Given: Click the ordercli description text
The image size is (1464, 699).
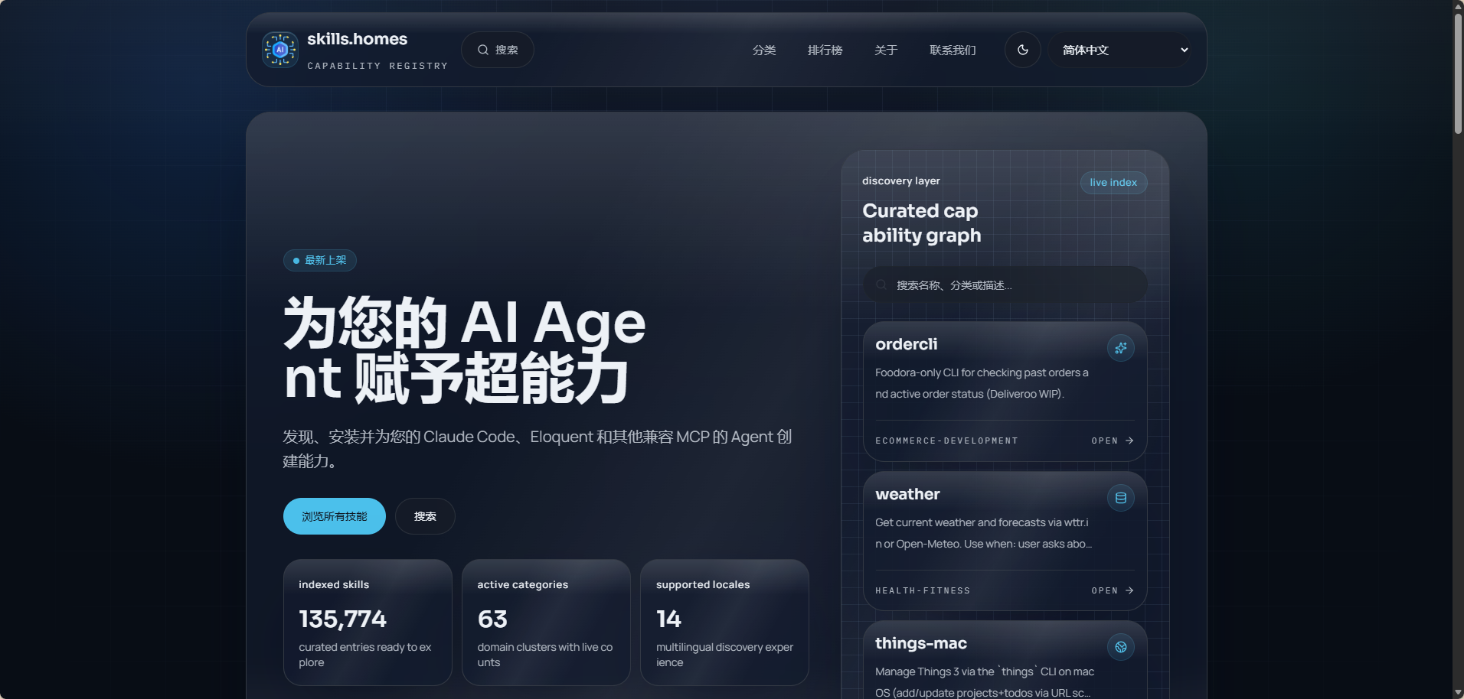Looking at the screenshot, I should pyautogui.click(x=982, y=383).
